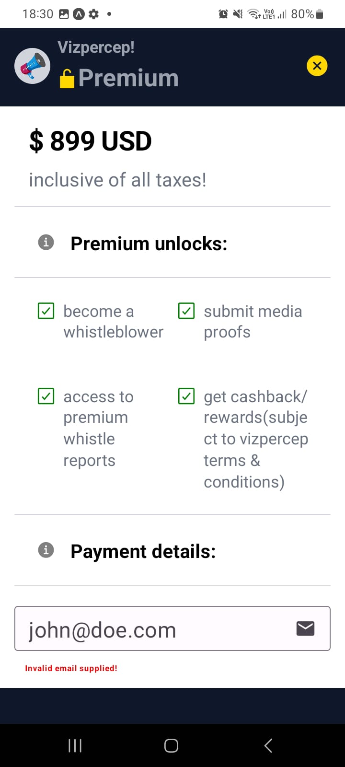Tap the Invalid email supplied error message
Viewport: 345px width, 767px height.
click(71, 668)
